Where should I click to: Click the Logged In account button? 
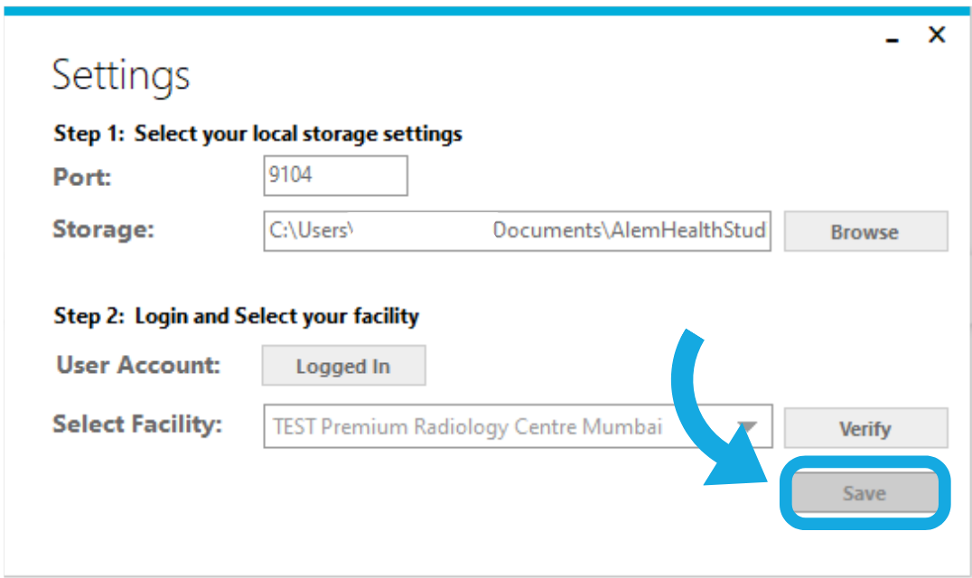(343, 366)
